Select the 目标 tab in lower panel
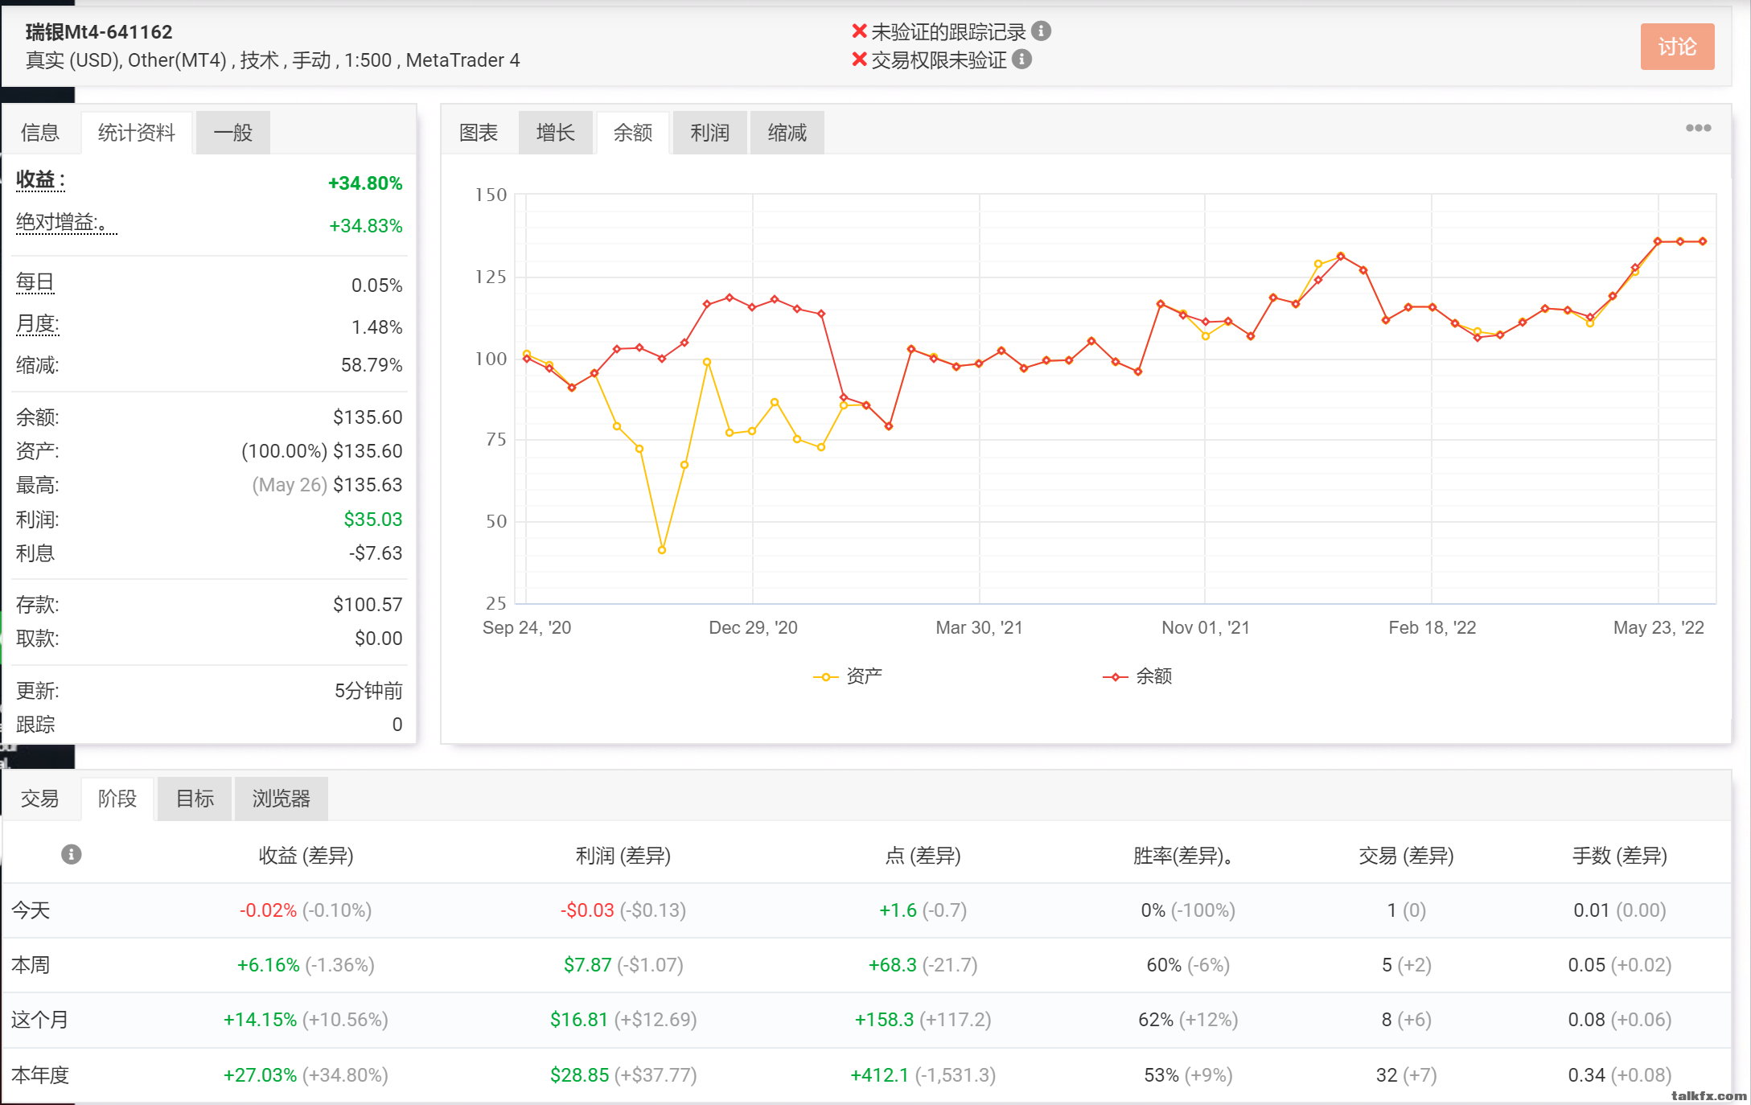This screenshot has width=1751, height=1105. pyautogui.click(x=195, y=799)
